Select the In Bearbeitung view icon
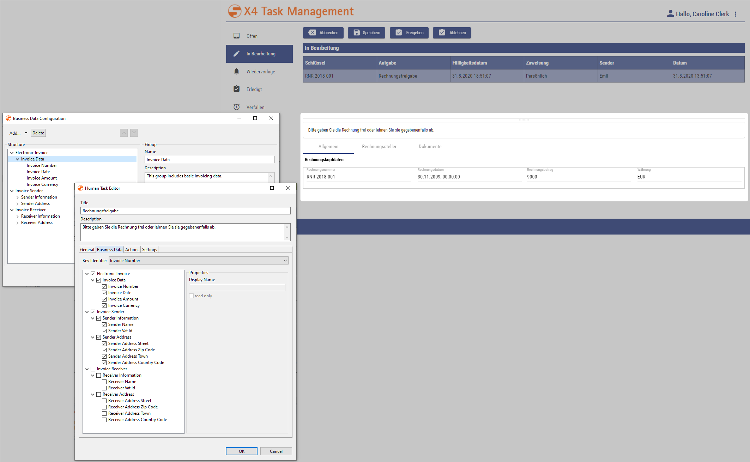 (236, 53)
